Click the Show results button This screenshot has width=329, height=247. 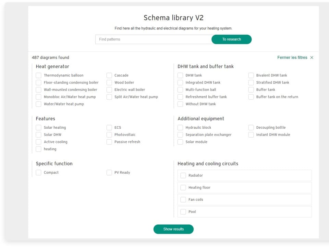click(173, 229)
